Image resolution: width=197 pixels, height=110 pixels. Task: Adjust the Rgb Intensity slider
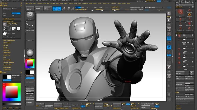pyautogui.click(x=84, y=10)
